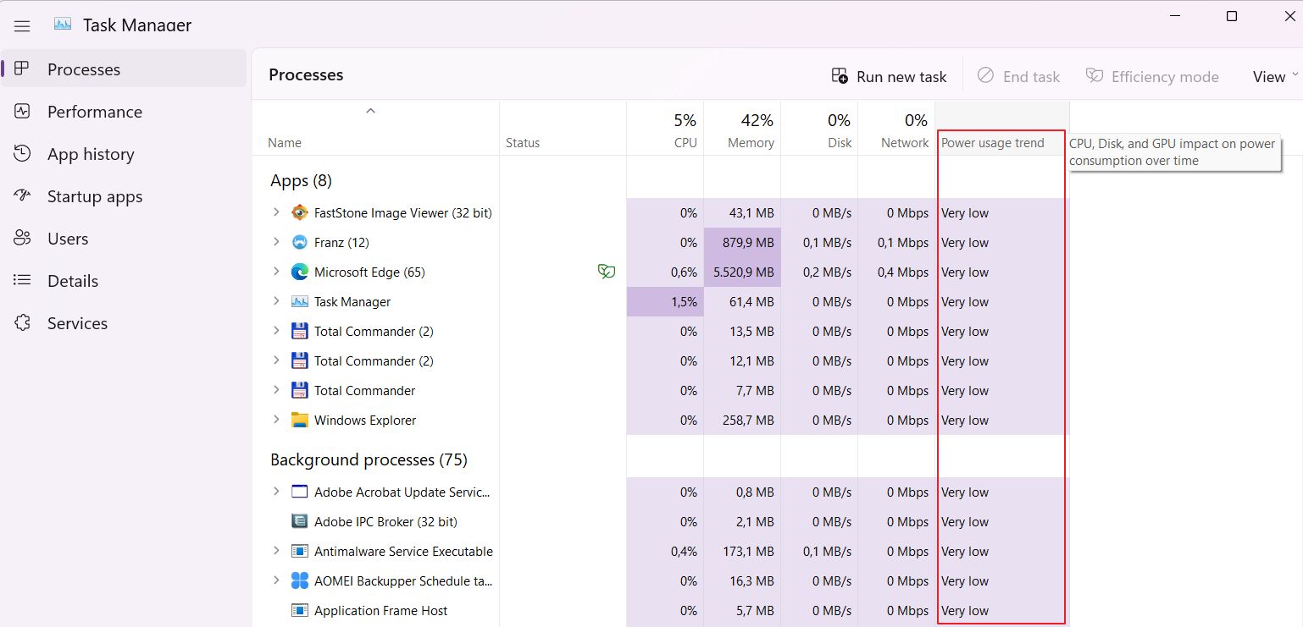Screen dimensions: 1303x627
Task: Go to the Details page
Action: 124,281
